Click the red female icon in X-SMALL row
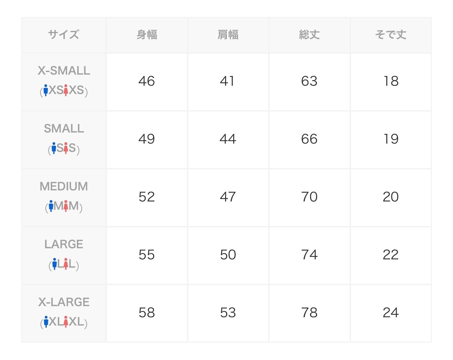The height and width of the screenshot is (360, 453). click(x=66, y=90)
